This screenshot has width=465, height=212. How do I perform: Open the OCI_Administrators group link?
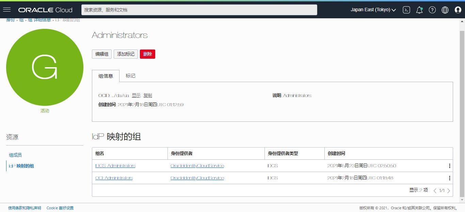[114, 178]
